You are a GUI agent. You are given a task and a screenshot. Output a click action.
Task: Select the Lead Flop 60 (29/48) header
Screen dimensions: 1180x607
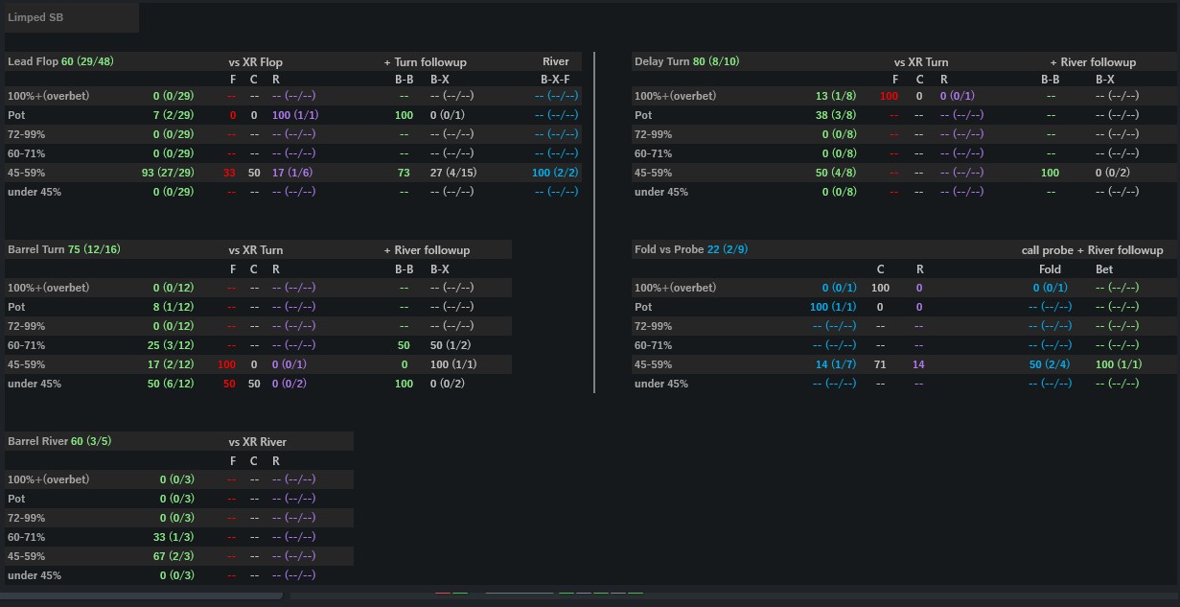tap(60, 61)
